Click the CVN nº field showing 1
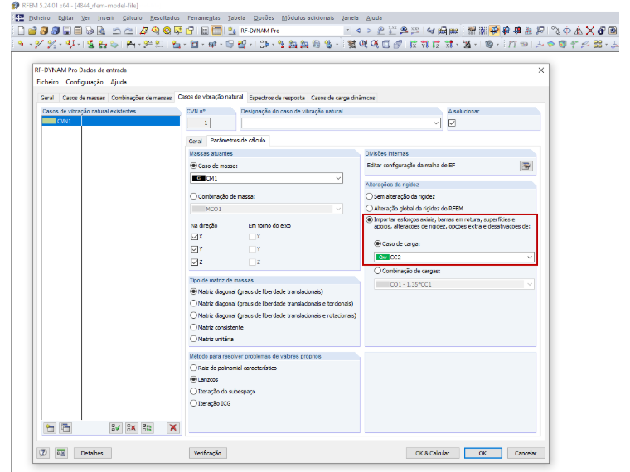This screenshot has width=630, height=472. pos(198,123)
